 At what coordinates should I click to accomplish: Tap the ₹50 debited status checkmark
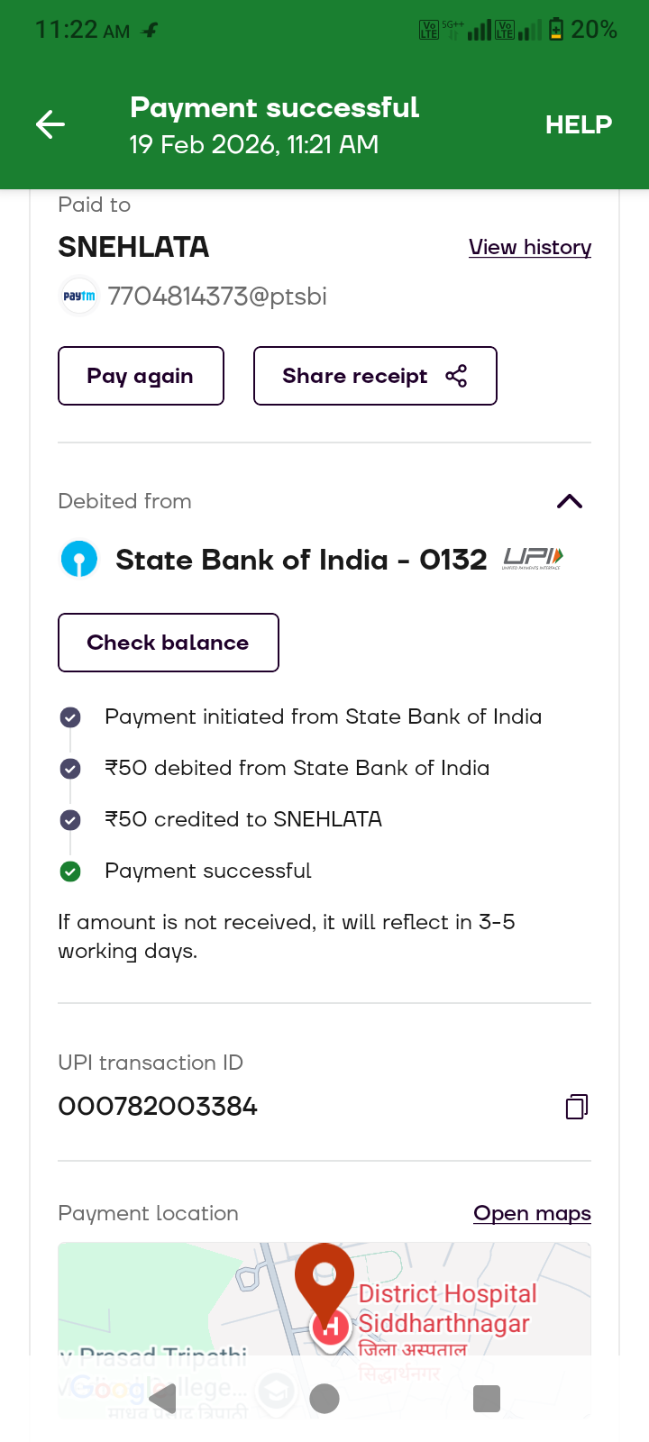(70, 769)
